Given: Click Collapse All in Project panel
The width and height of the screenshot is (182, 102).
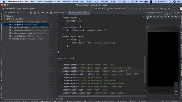Looking at the screenshot, I should 38,12.
